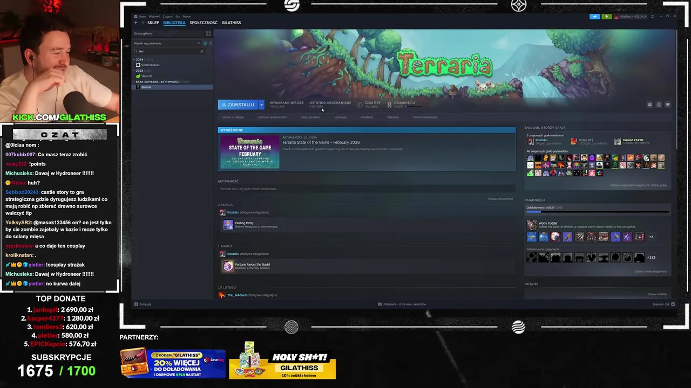
Task: Open Strona główna library home
Action: point(143,33)
